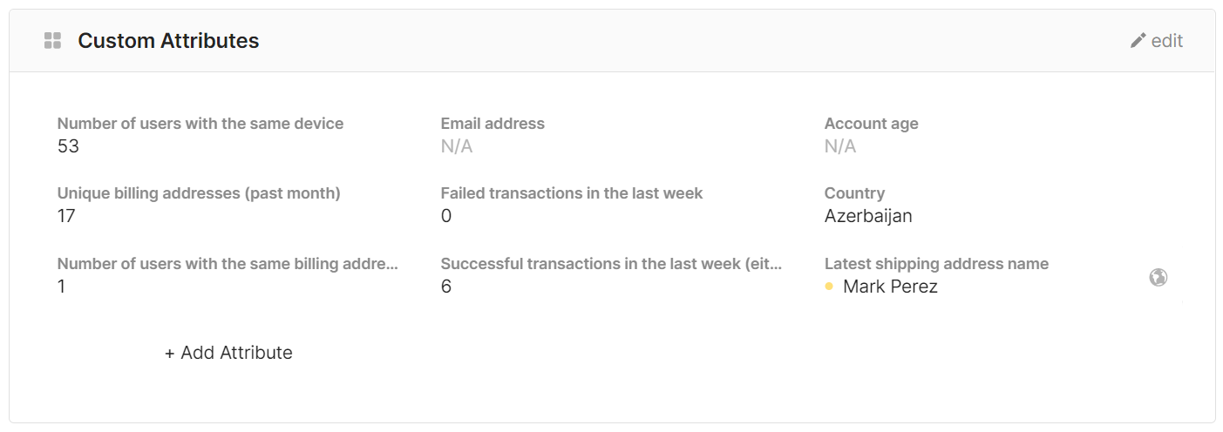Click the truncated Successful transactions label

tap(611, 264)
